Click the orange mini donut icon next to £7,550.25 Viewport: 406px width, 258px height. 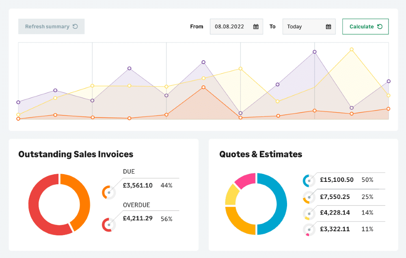[309, 197]
